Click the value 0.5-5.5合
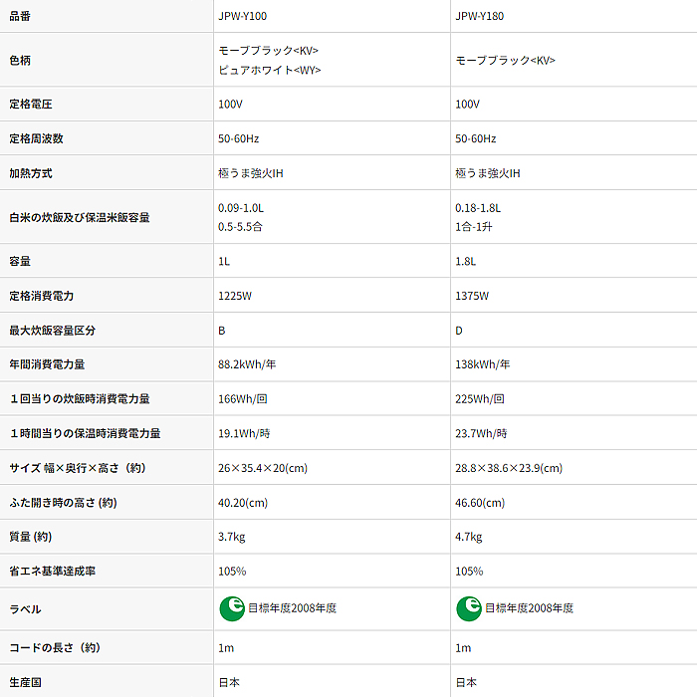Viewport: 697px width, 697px height. click(x=240, y=227)
